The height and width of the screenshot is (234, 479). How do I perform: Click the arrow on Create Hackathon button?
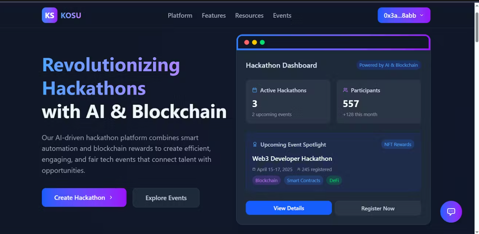tap(111, 198)
